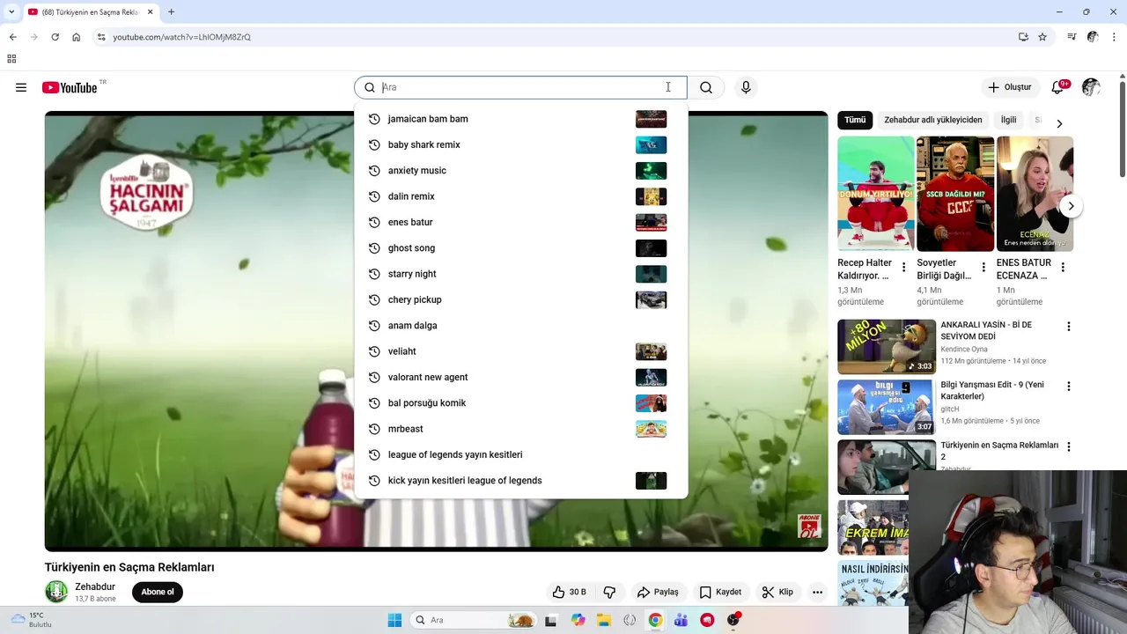Image resolution: width=1127 pixels, height=634 pixels.
Task: Advance the Shorts shelf with the arrow
Action: coord(1071,206)
